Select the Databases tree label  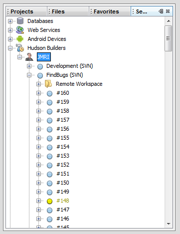tap(40, 21)
